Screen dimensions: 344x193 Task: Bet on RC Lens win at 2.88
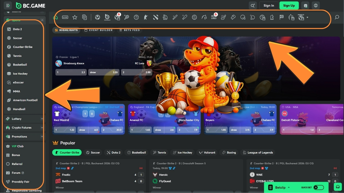(x=137, y=72)
